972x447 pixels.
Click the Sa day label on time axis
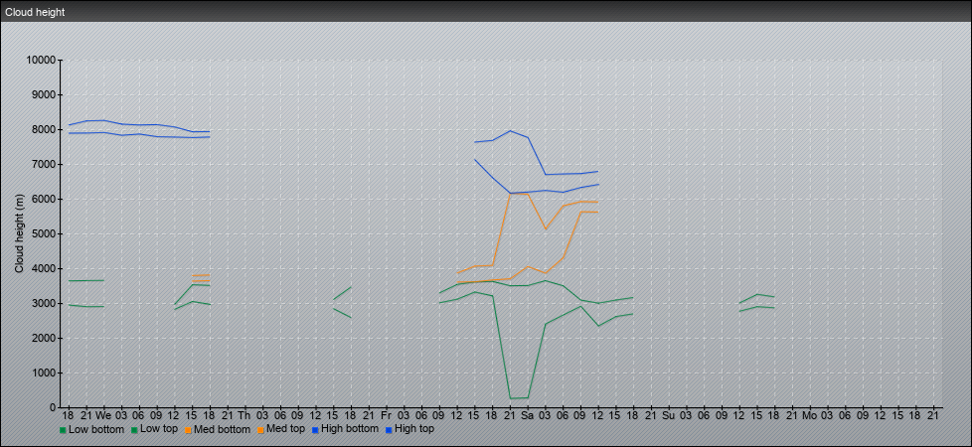(x=527, y=415)
